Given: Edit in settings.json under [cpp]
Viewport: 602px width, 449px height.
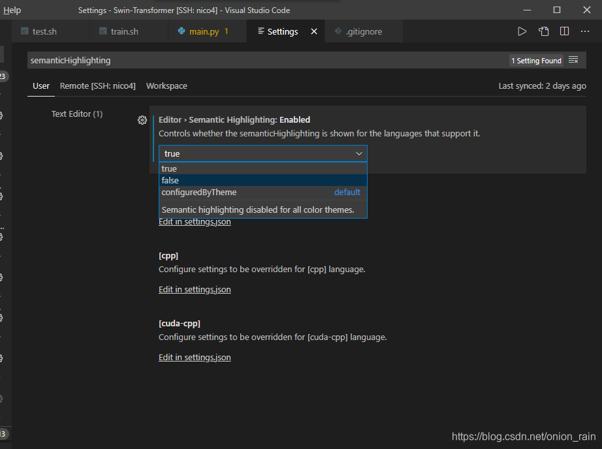Looking at the screenshot, I should [194, 289].
